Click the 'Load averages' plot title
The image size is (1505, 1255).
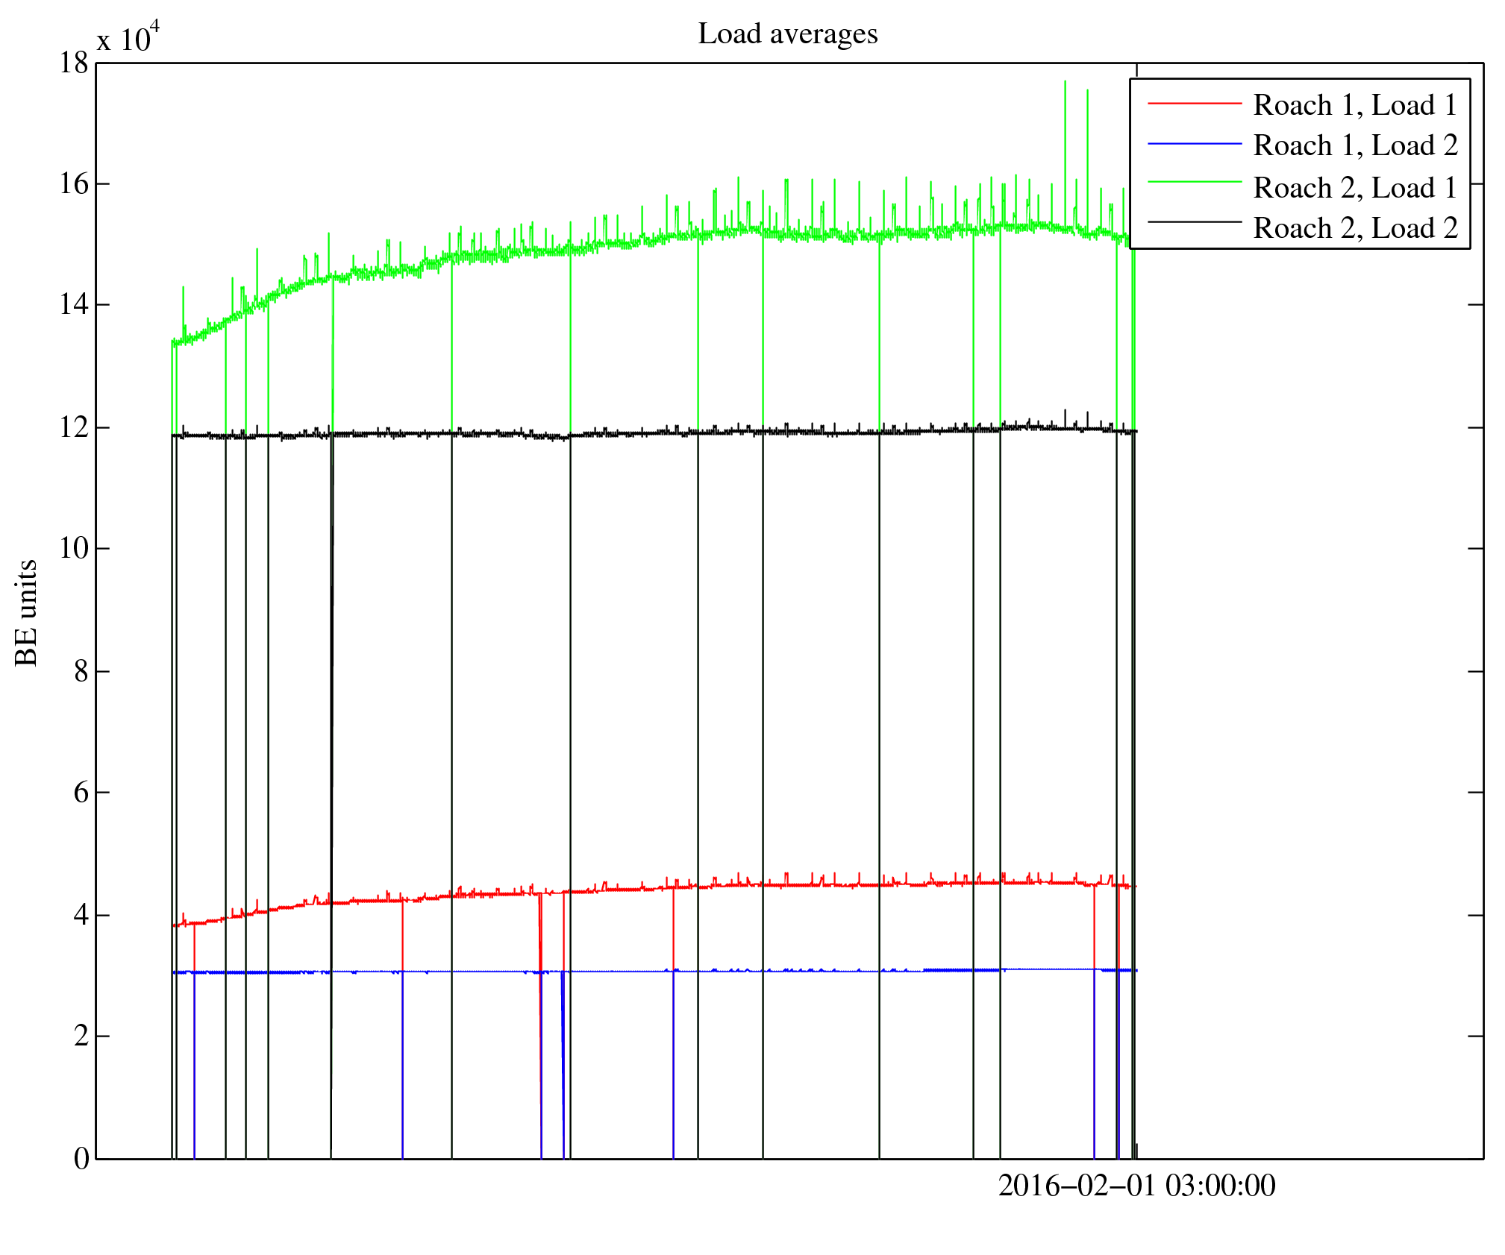(x=787, y=34)
